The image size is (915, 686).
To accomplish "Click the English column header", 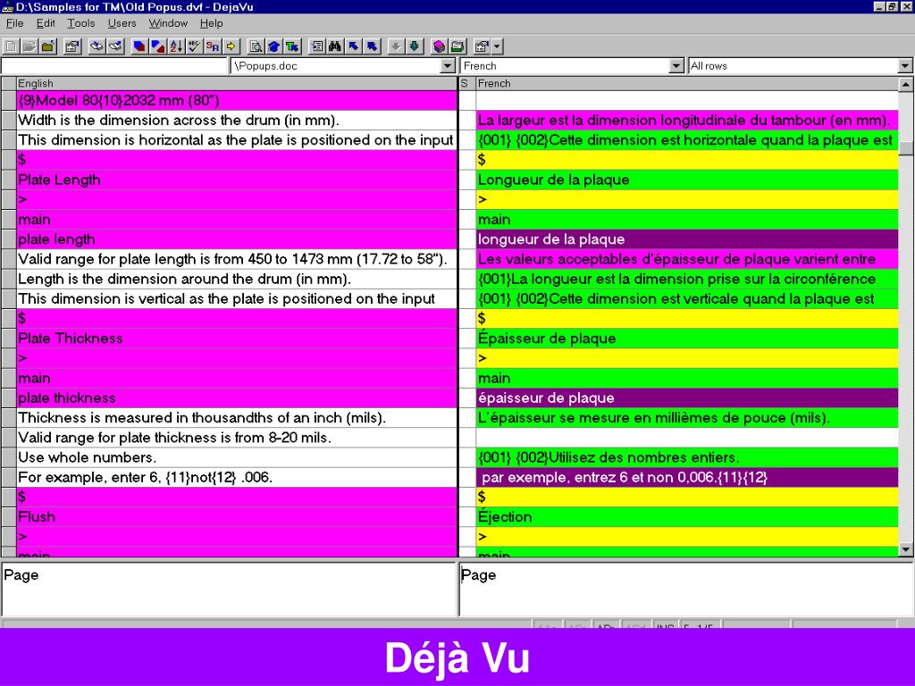I will coord(236,83).
